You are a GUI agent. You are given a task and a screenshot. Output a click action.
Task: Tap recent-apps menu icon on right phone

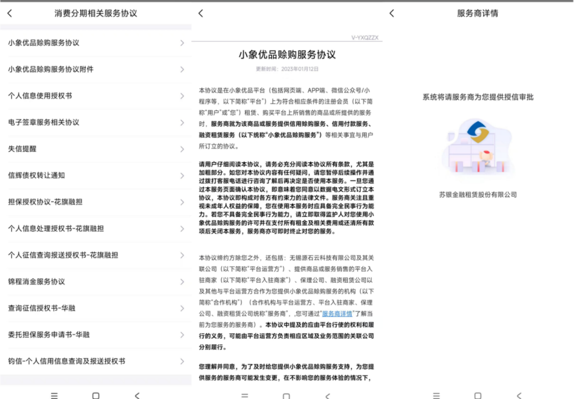(x=436, y=396)
